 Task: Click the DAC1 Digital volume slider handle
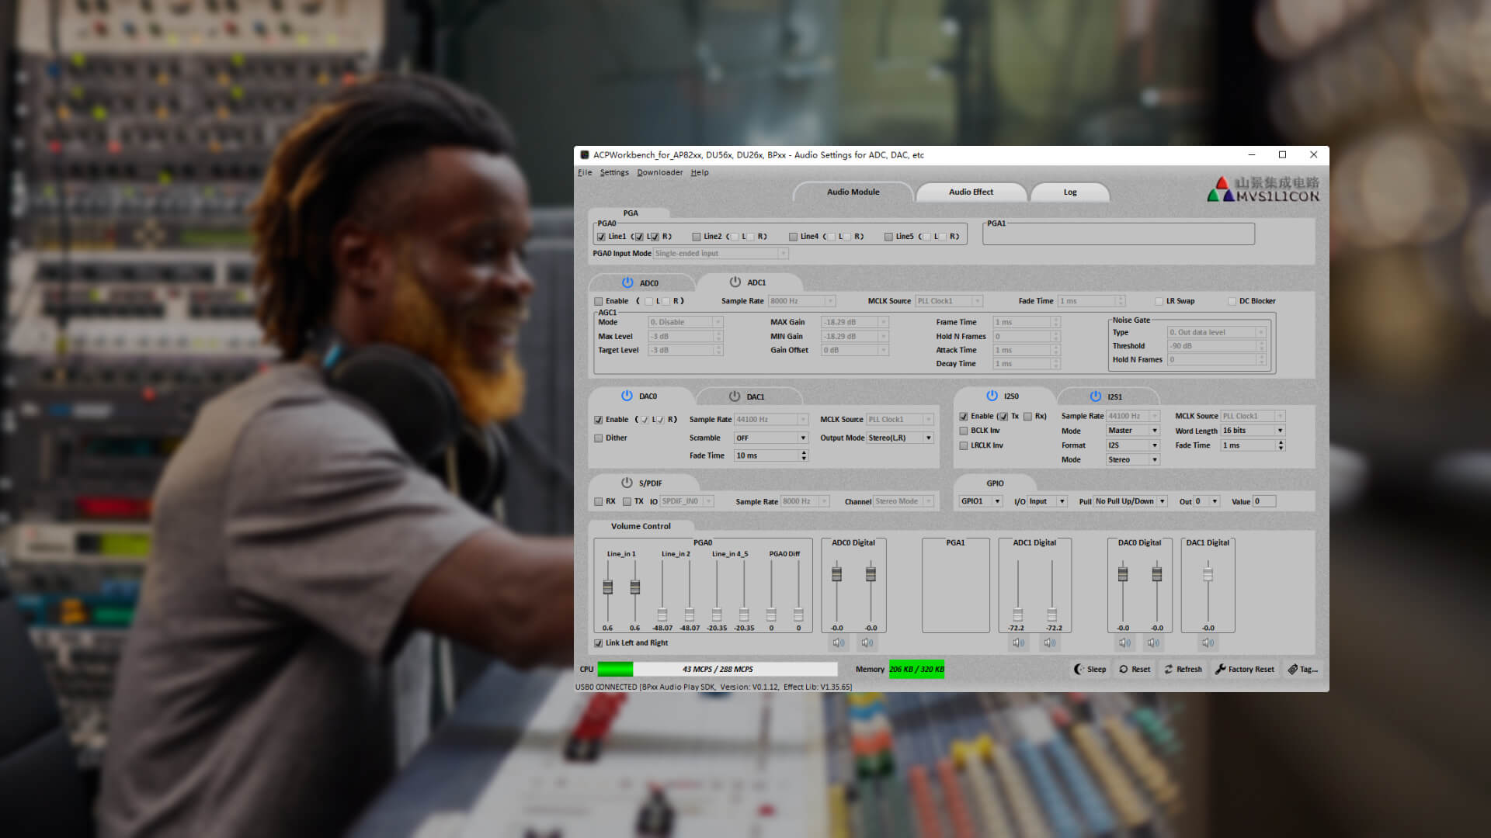1208,575
